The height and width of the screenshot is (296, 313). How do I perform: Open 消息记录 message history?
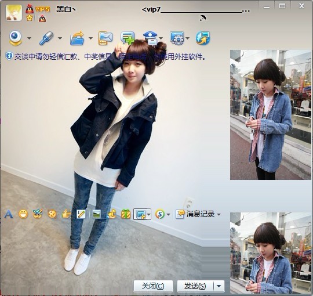[195, 214]
